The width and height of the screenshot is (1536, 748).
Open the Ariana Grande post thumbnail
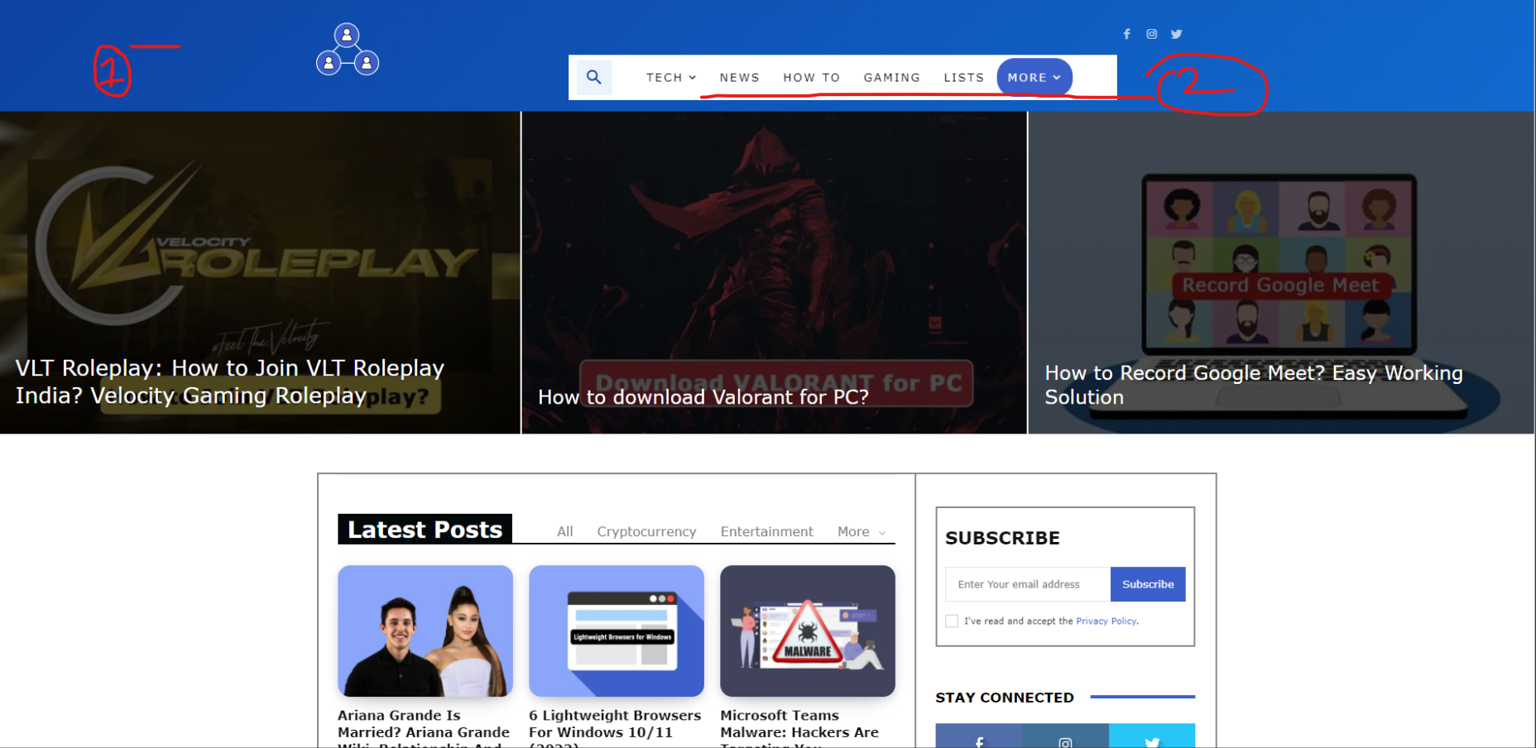click(x=425, y=631)
